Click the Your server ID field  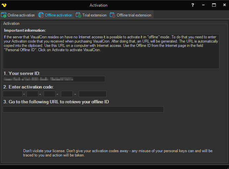54,79
